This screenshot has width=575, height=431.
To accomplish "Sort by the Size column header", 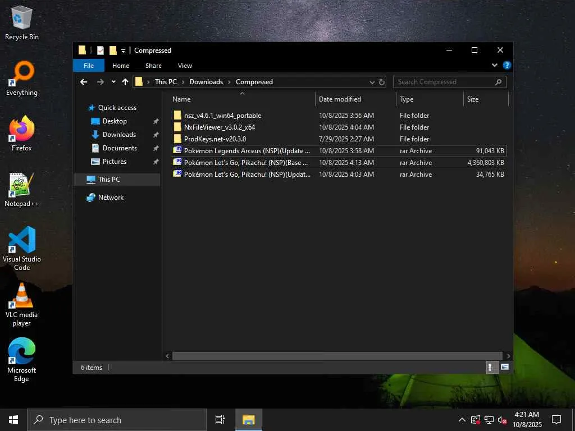I will pos(486,99).
